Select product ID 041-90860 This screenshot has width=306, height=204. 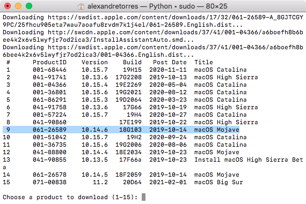[x=49, y=122]
